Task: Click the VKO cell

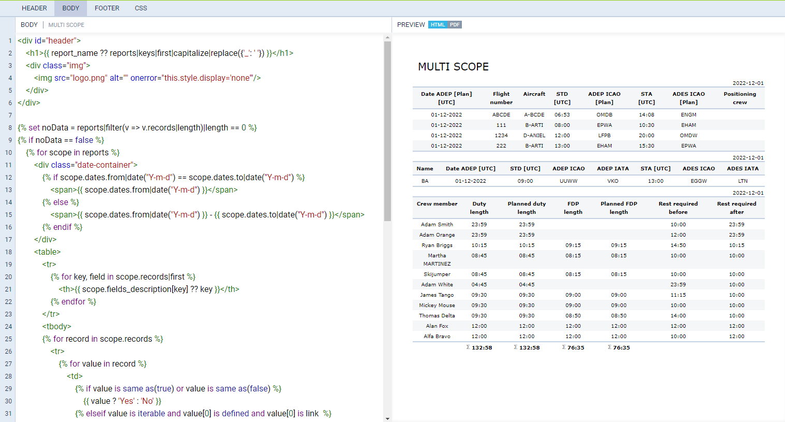Action: (x=613, y=181)
